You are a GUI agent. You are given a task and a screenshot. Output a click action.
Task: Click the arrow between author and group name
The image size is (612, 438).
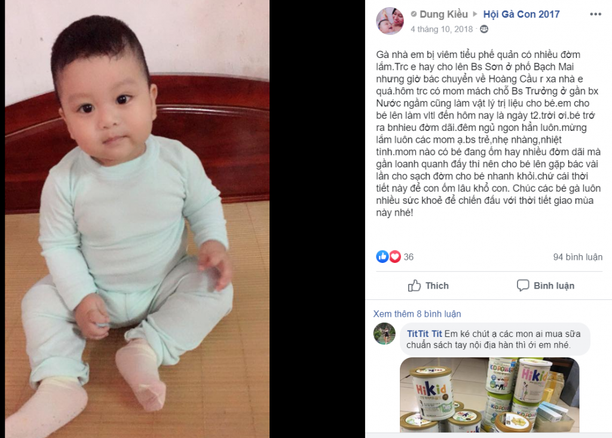pyautogui.click(x=475, y=14)
